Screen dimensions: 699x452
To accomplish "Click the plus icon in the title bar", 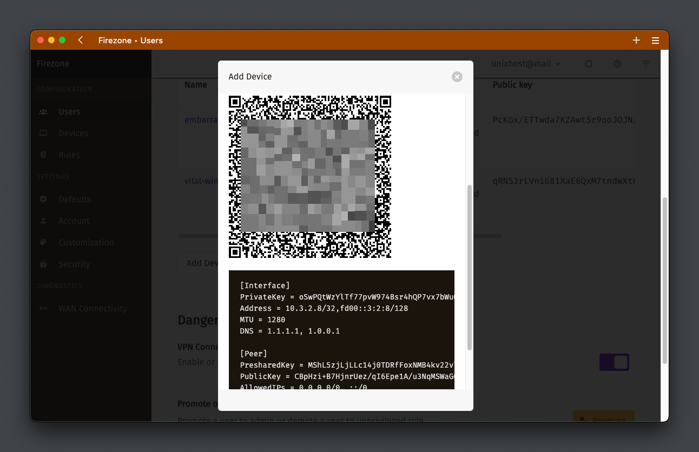I will [x=636, y=40].
